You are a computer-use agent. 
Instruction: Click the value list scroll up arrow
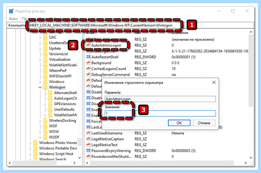tap(251, 32)
